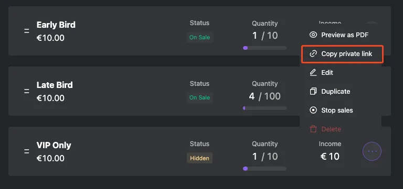Viewport: 403px width, 189px height.
Task: Click the Hidden status badge on VIP Only
Action: [199, 158]
